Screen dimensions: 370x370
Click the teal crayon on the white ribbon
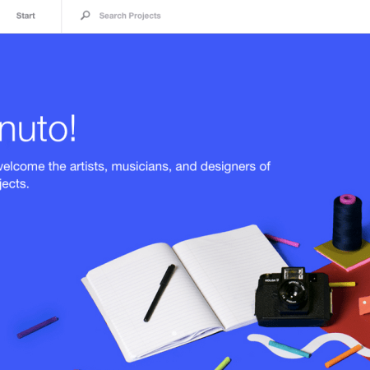click(289, 349)
